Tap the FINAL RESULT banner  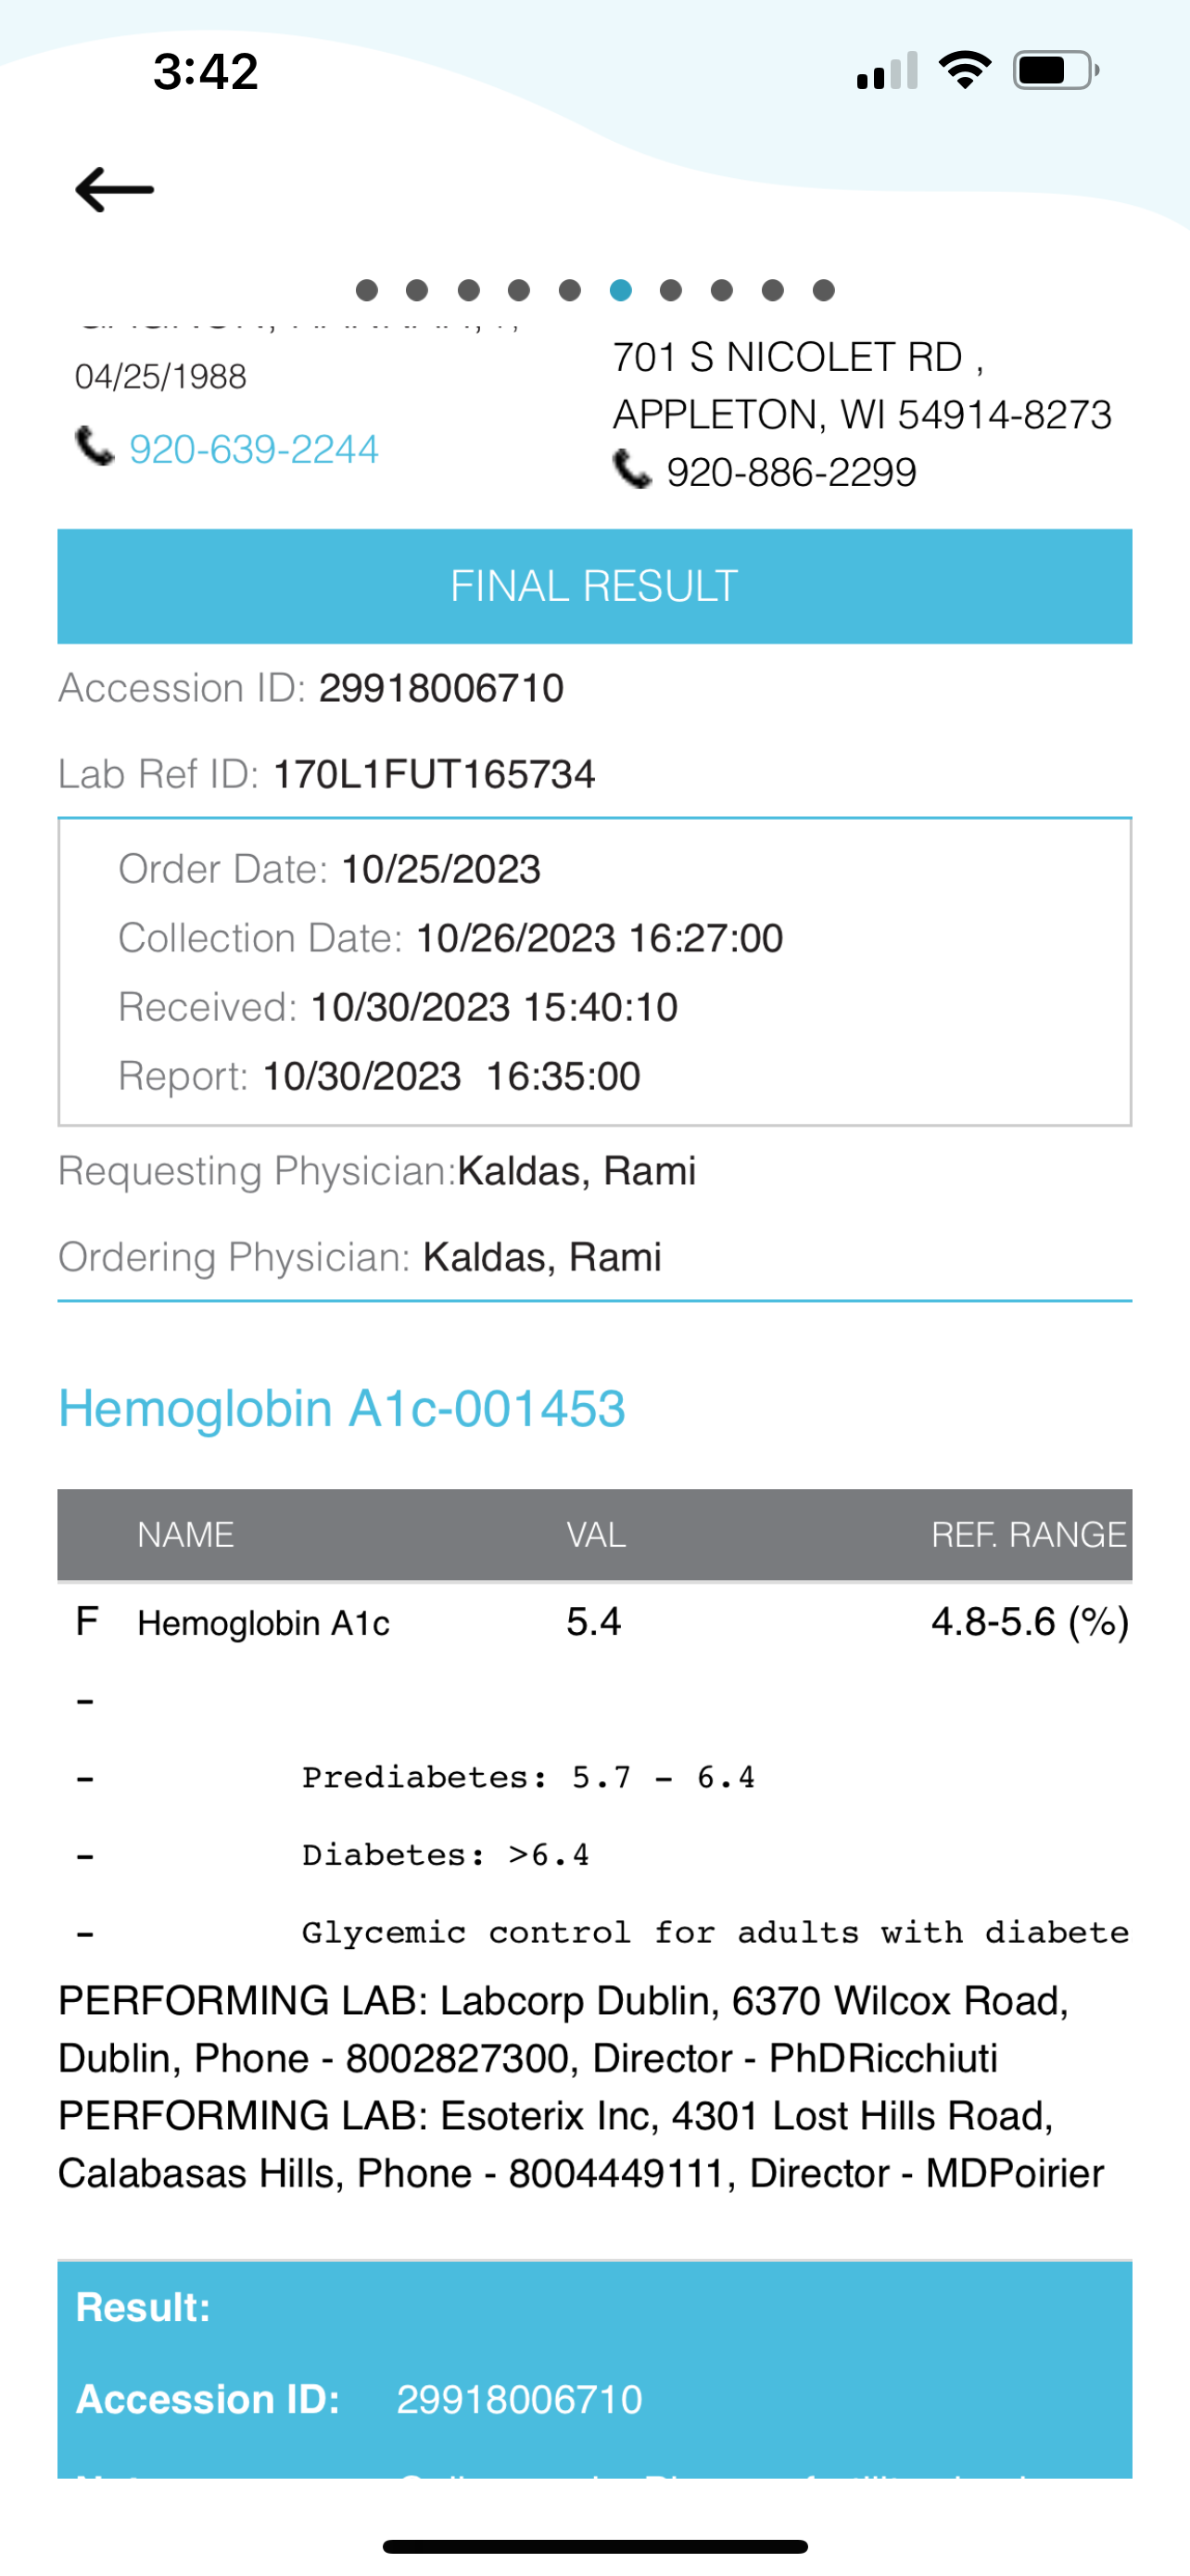[x=594, y=586]
